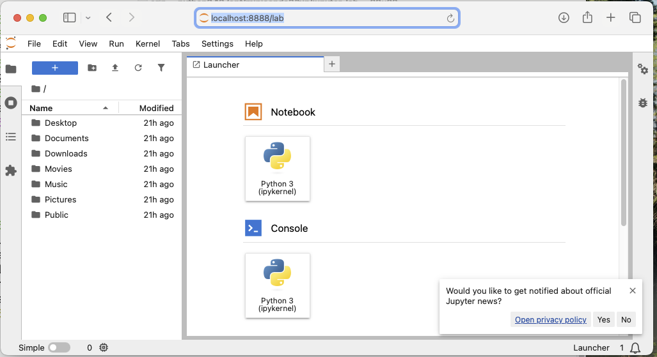Open the Property Inspector gears icon
Viewport: 657px width, 357px height.
[643, 69]
